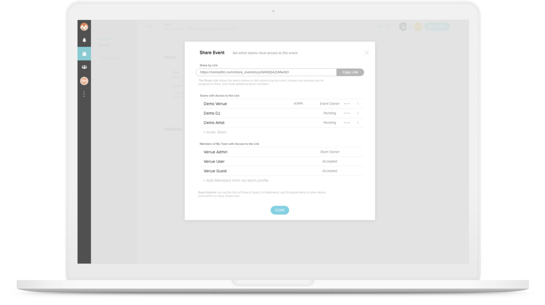Add Members from my team profile

click(x=236, y=180)
